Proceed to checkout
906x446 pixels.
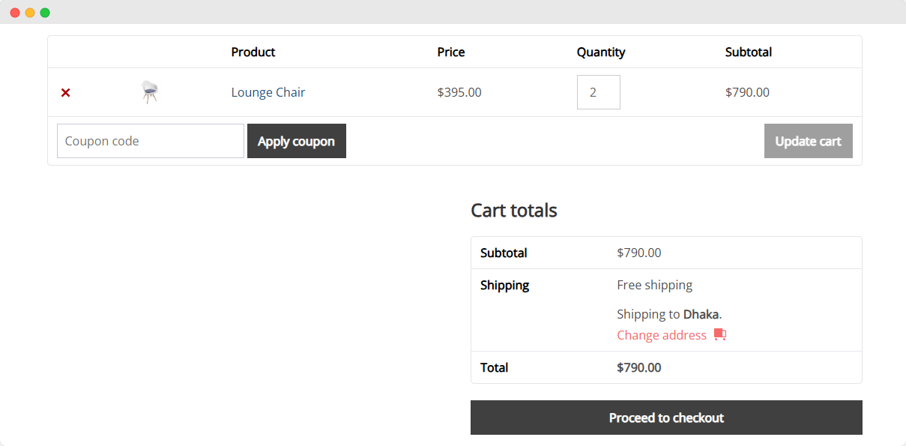pos(666,418)
